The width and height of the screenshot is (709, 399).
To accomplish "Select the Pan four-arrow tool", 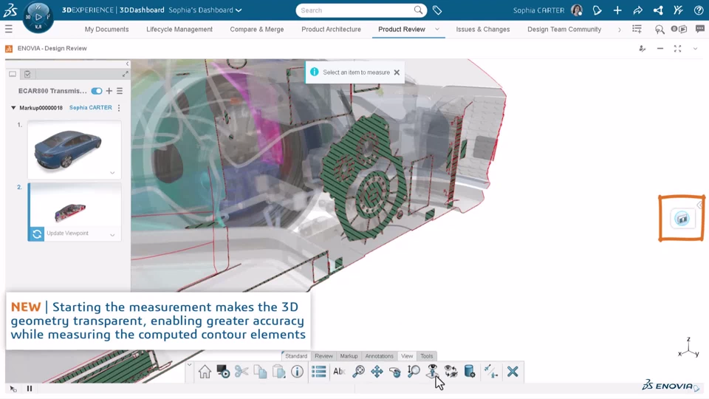I will [x=377, y=372].
